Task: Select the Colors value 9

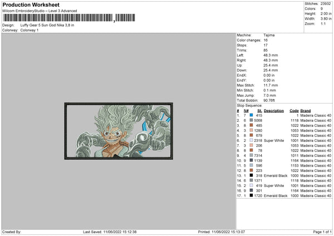Action: (322, 9)
